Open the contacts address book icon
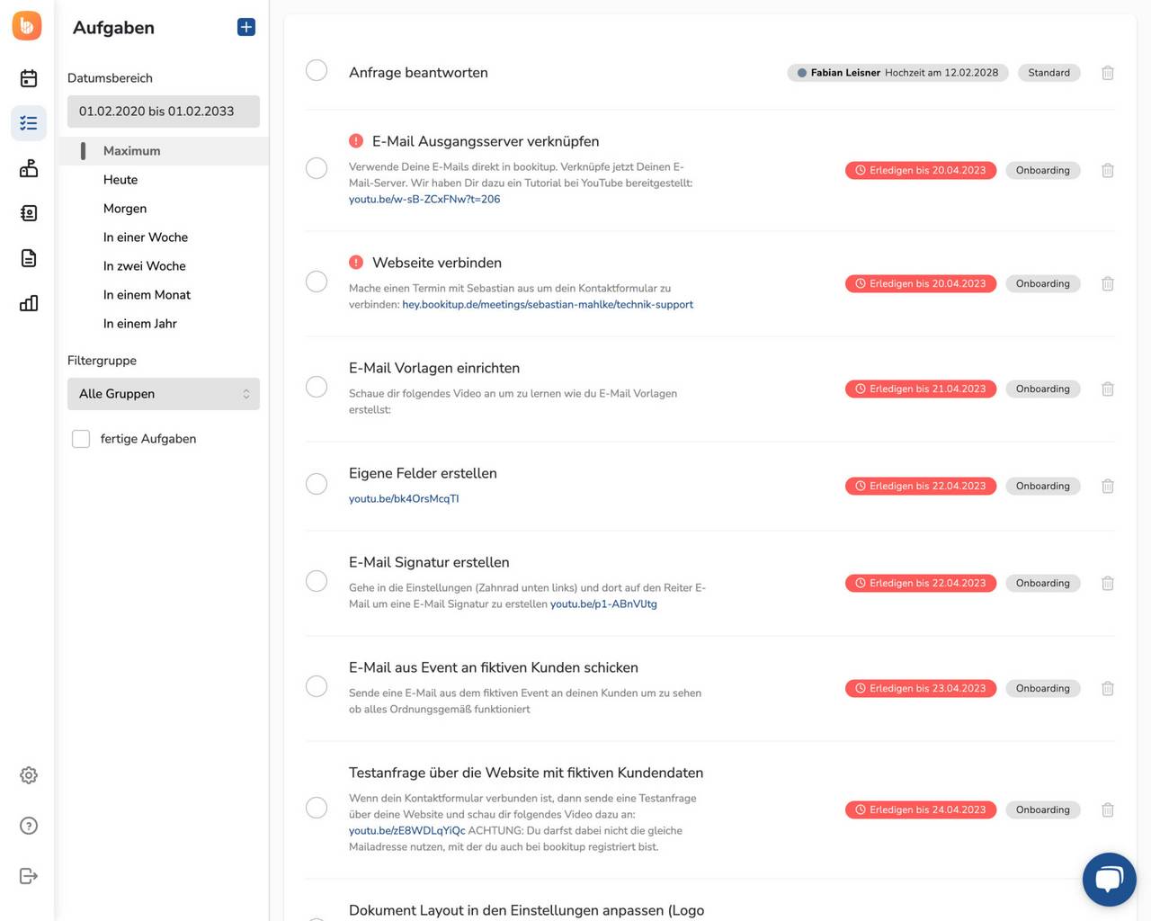 coord(29,213)
